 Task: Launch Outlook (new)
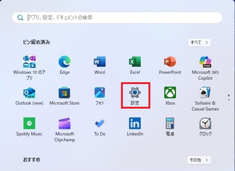pyautogui.click(x=29, y=93)
